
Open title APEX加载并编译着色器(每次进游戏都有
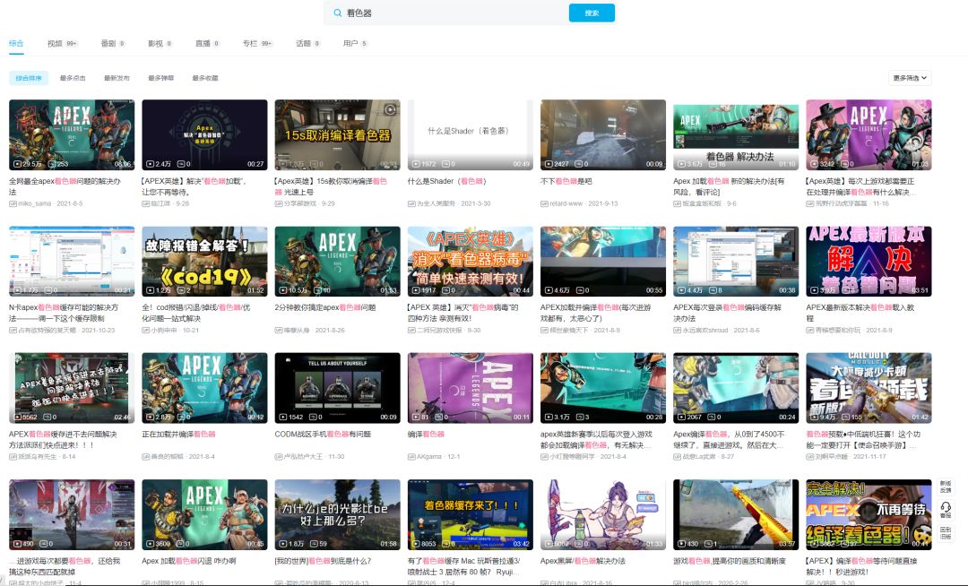coord(595,313)
